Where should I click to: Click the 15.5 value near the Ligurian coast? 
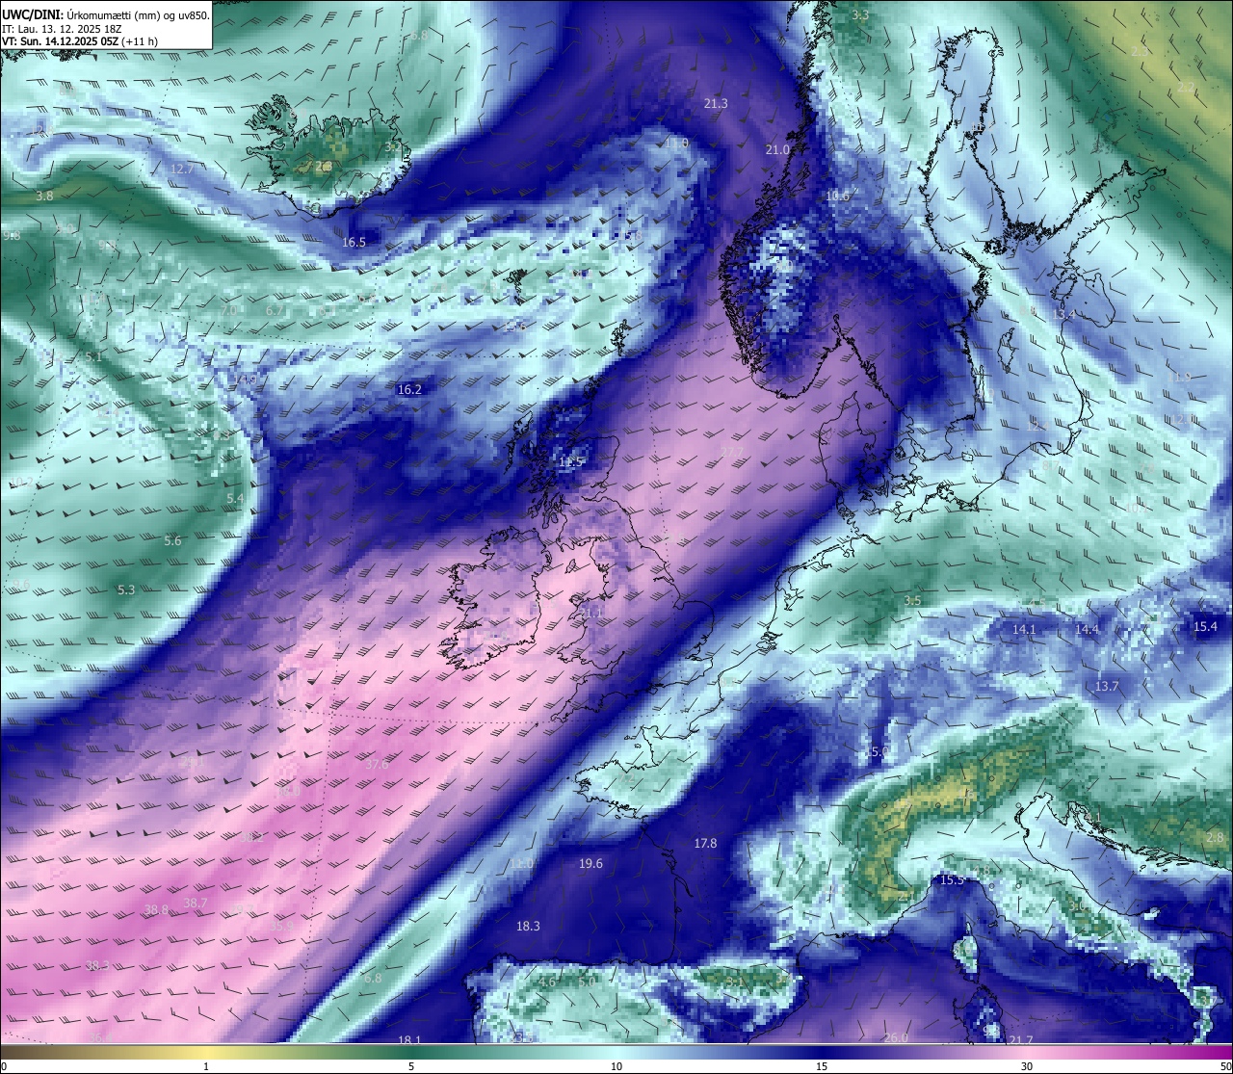click(x=952, y=880)
